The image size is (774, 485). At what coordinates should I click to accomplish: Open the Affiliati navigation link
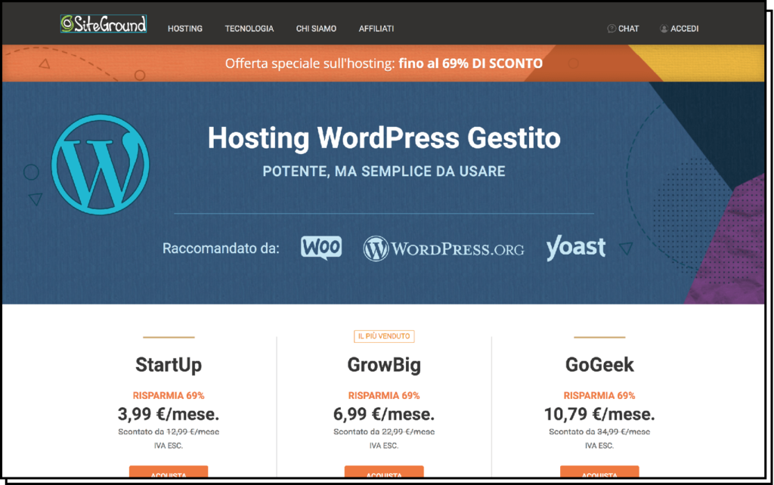click(376, 29)
